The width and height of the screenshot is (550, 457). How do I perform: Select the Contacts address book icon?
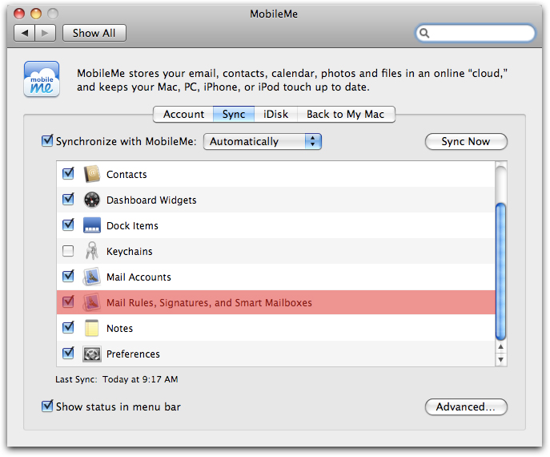91,174
